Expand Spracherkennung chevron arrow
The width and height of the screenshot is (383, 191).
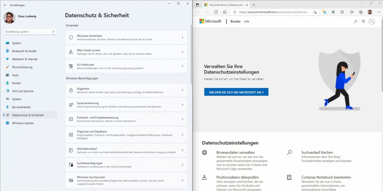click(182, 105)
